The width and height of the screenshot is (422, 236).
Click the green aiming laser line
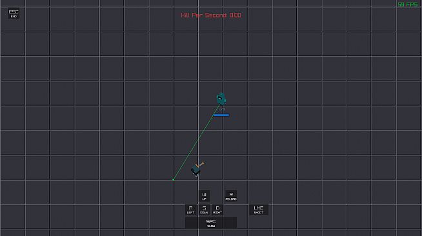point(196,143)
